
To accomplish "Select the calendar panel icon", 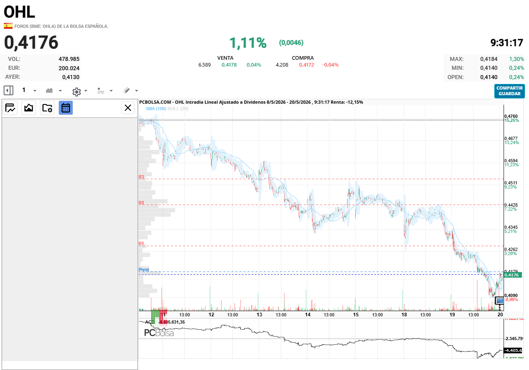I will pos(66,108).
